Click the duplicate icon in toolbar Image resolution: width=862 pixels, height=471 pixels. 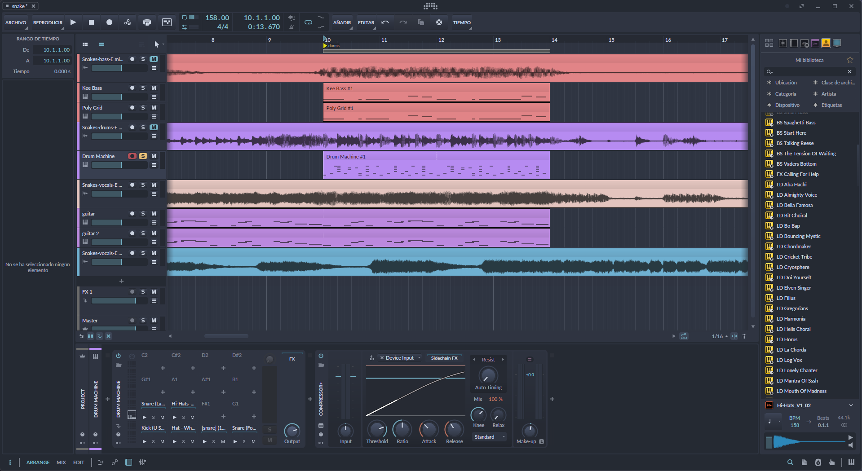tap(421, 22)
